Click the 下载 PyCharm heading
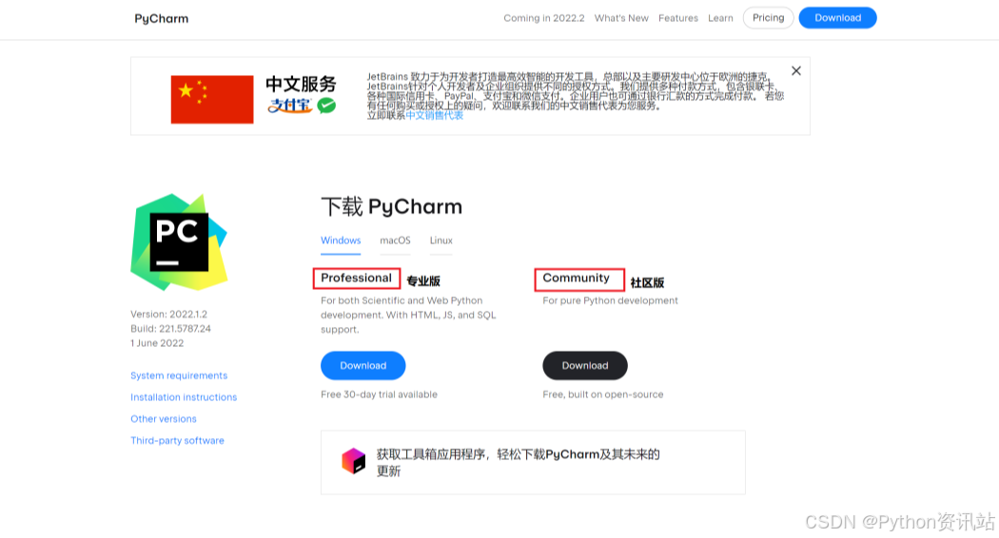The image size is (999, 538). (x=391, y=207)
